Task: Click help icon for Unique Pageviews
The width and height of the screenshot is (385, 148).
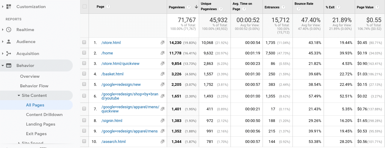Action: (221, 9)
